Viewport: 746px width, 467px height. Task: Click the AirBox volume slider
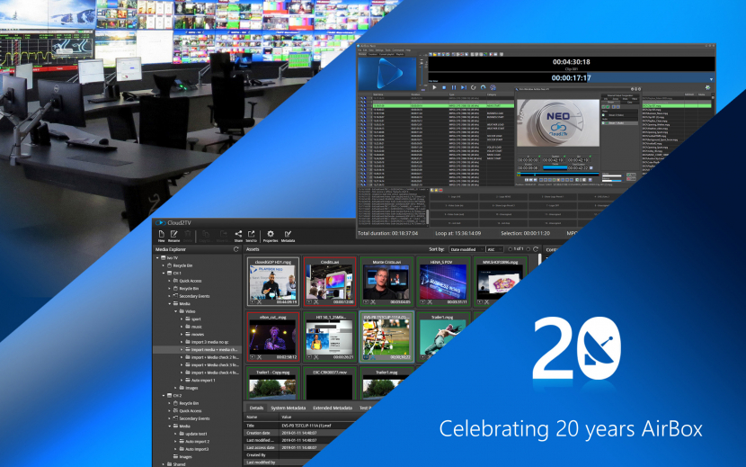click(421, 71)
